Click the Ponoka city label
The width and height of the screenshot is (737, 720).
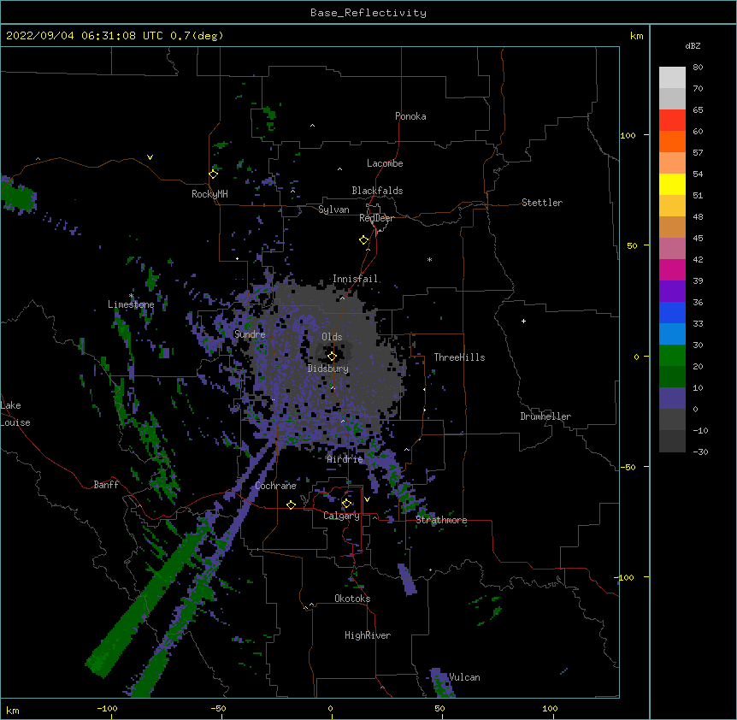pyautogui.click(x=410, y=116)
